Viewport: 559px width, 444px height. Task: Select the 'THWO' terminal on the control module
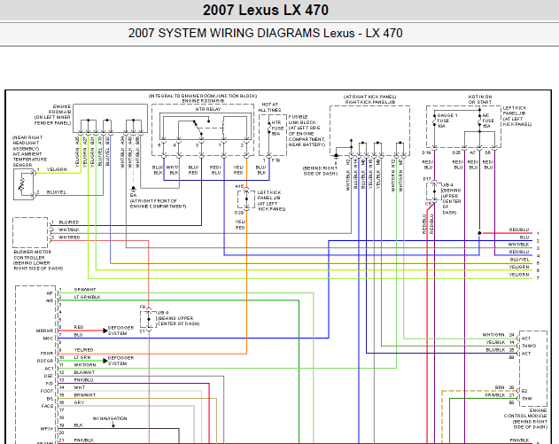point(528,346)
